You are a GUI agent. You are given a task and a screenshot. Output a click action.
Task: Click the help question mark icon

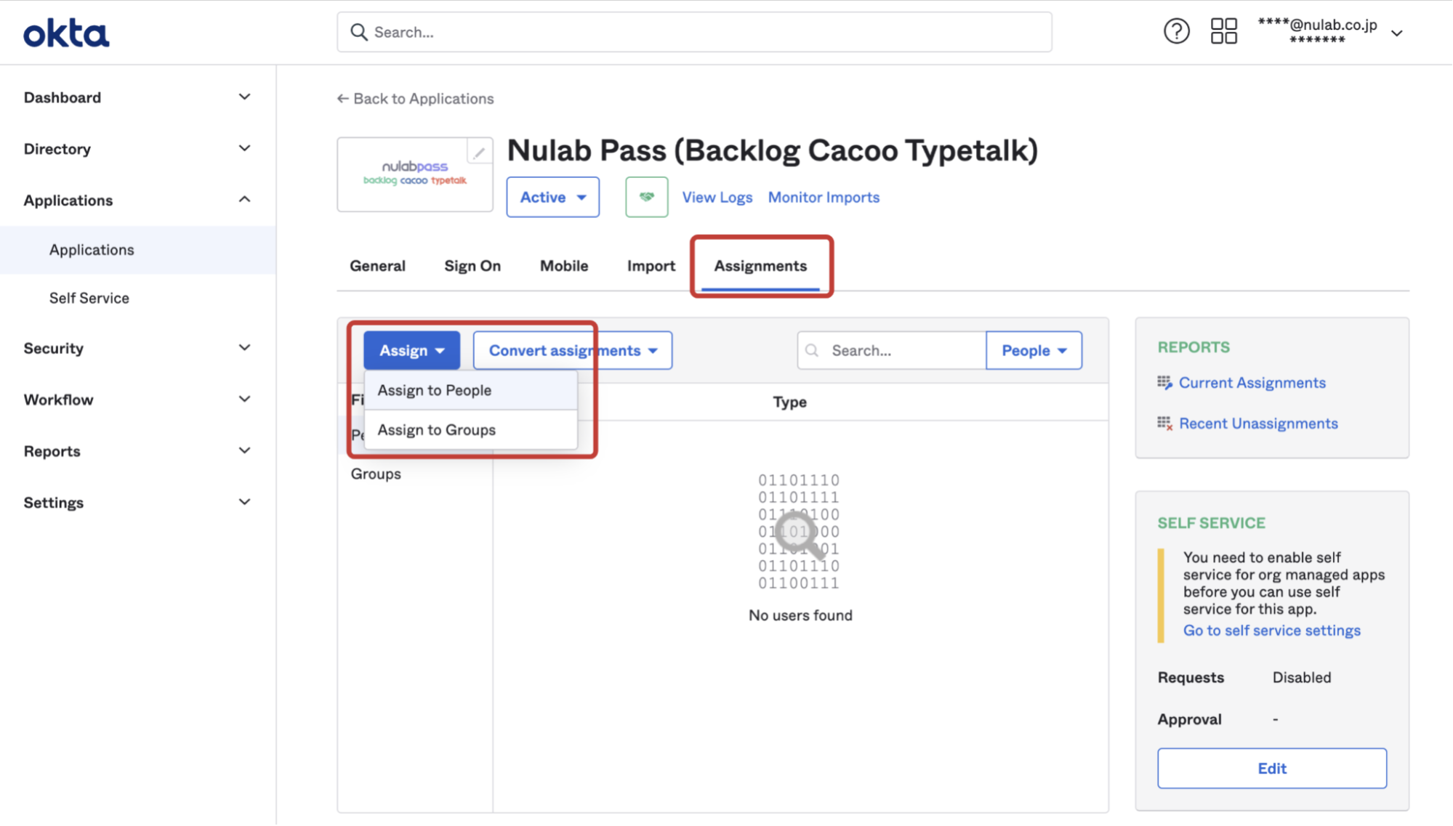[1176, 31]
